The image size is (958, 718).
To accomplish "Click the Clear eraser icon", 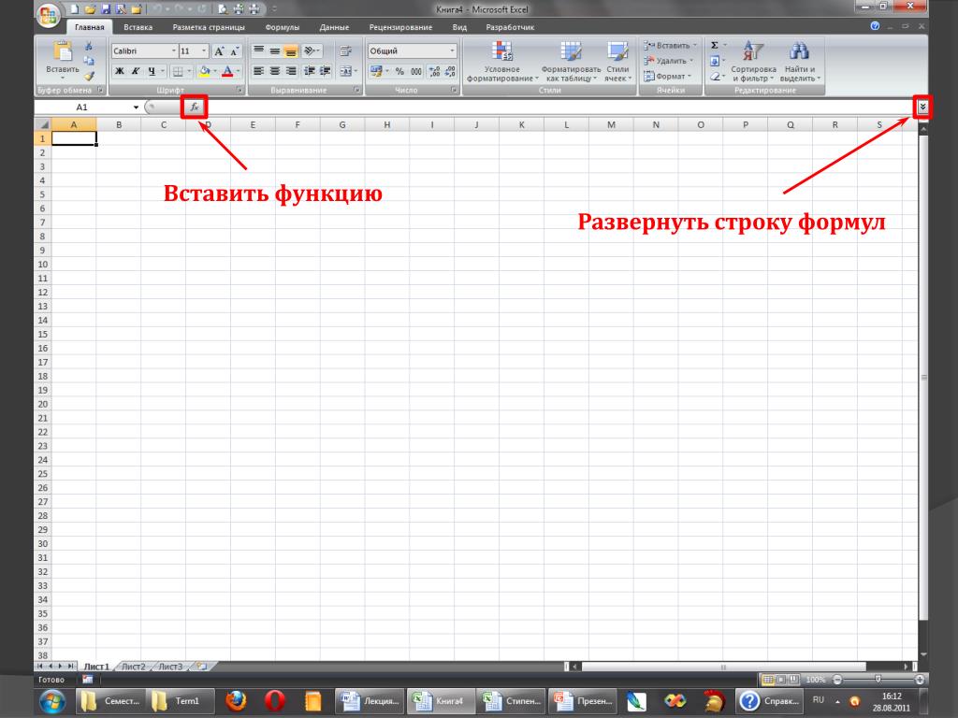I will click(x=714, y=77).
